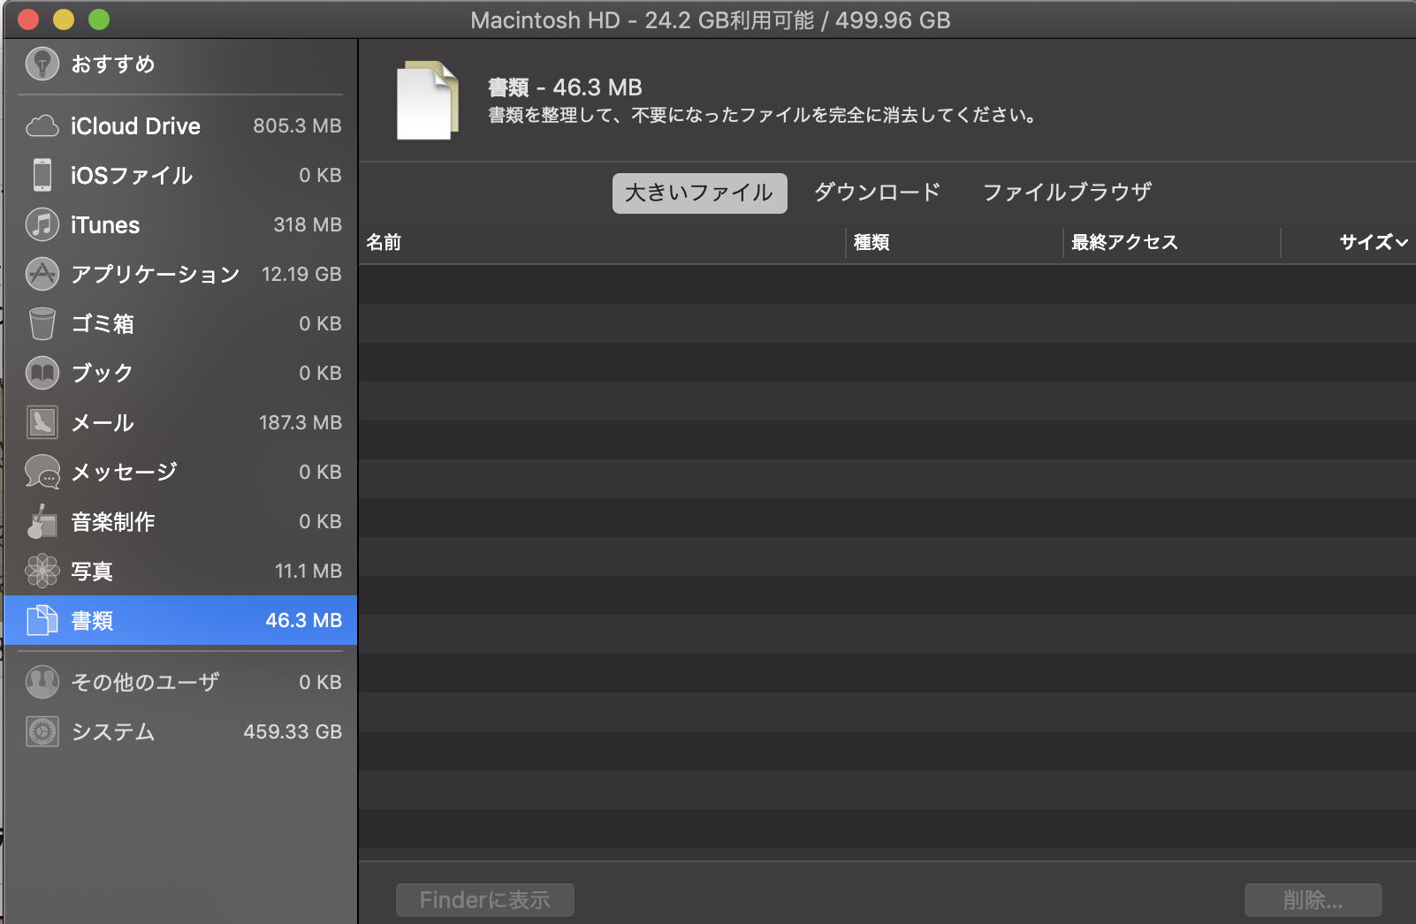Click the Finderに表示 button
The image size is (1416, 924).
click(x=485, y=900)
